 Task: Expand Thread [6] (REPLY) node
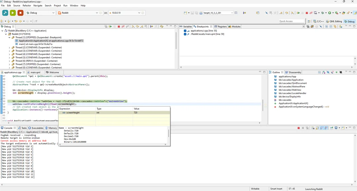10,61
